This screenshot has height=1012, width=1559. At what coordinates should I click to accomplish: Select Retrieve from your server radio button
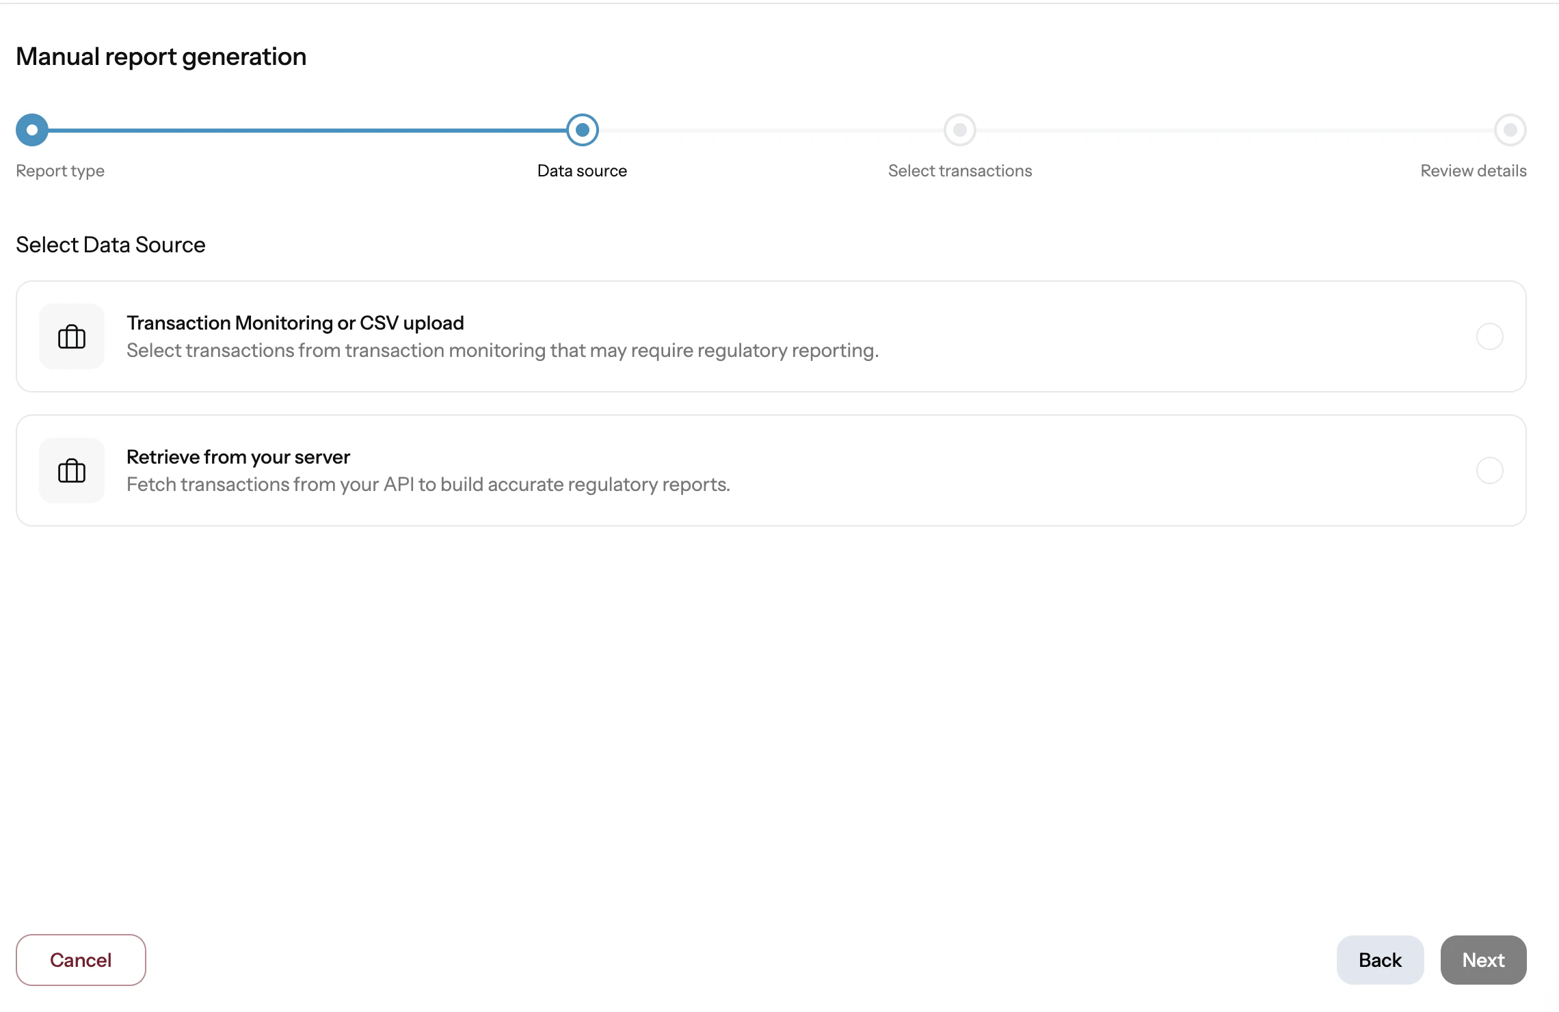click(x=1489, y=470)
